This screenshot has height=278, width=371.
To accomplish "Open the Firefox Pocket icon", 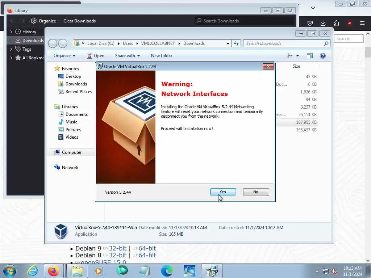I will pyautogui.click(x=310, y=23).
